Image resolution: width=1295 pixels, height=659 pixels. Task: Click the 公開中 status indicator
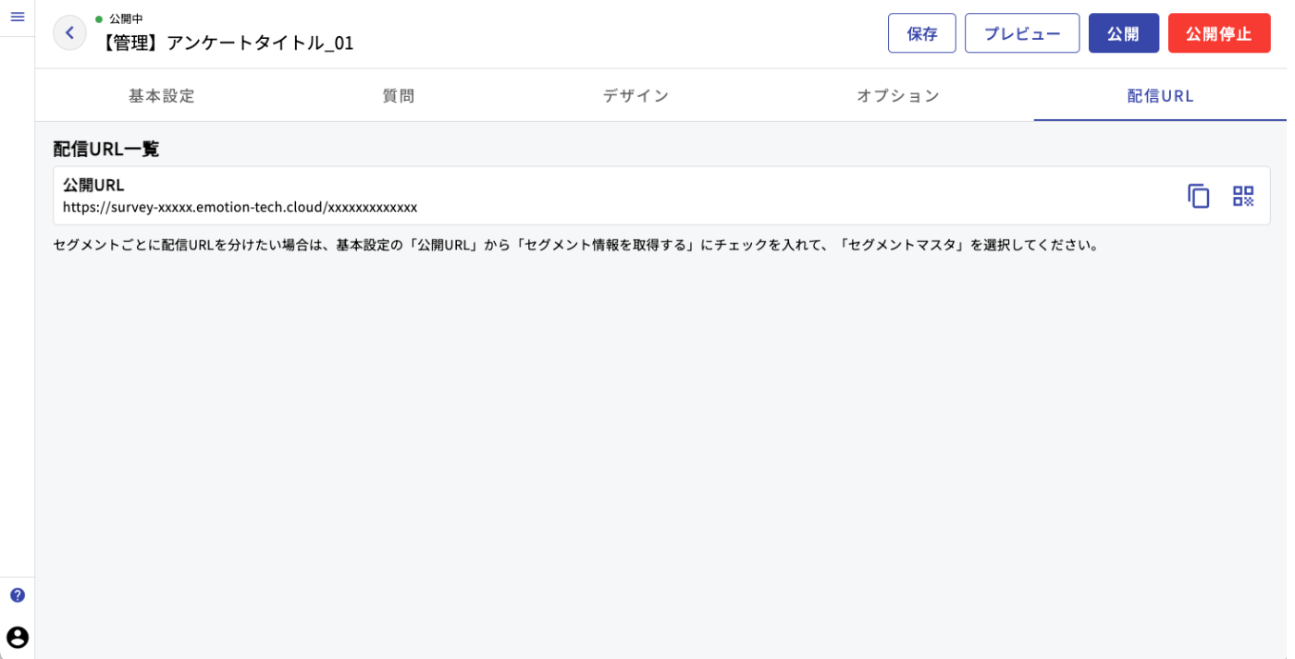pyautogui.click(x=119, y=18)
